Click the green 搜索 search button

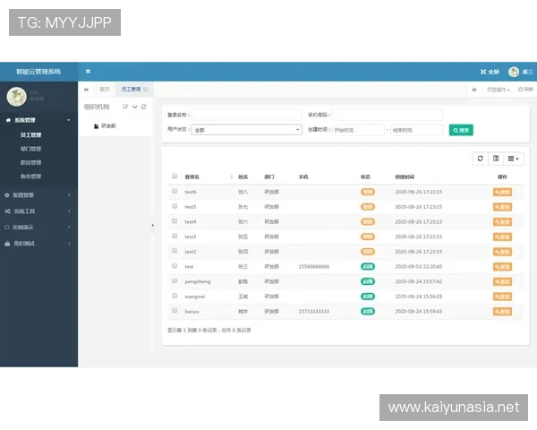pos(461,130)
